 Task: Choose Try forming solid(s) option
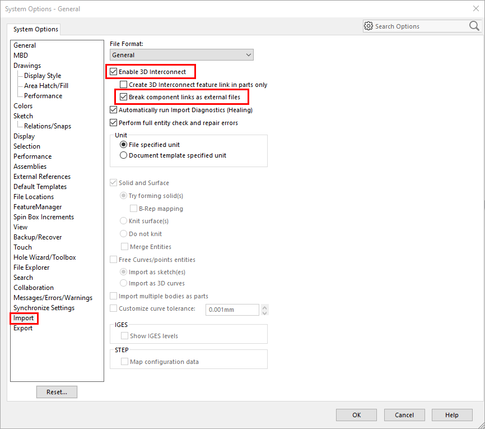click(x=123, y=196)
